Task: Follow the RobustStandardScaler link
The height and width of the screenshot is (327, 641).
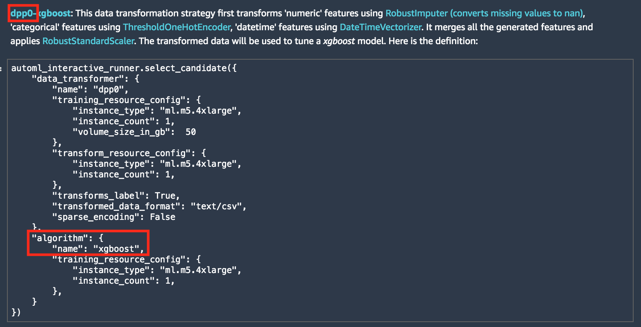Action: 88,41
